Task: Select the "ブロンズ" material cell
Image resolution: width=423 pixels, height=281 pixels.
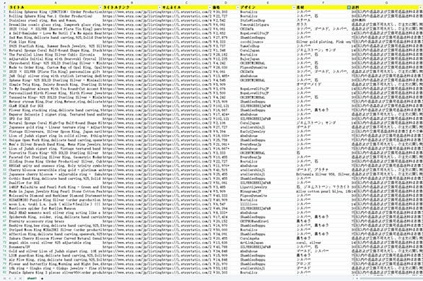Action: tap(323, 264)
